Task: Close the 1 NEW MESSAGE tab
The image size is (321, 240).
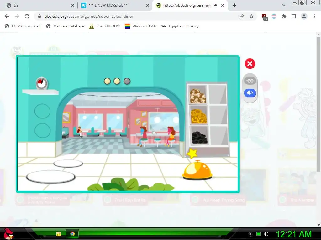Action: 148,5
